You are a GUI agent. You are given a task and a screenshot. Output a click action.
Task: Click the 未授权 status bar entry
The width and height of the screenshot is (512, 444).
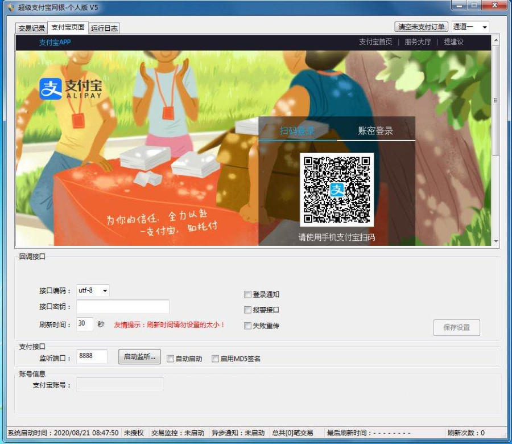click(134, 433)
